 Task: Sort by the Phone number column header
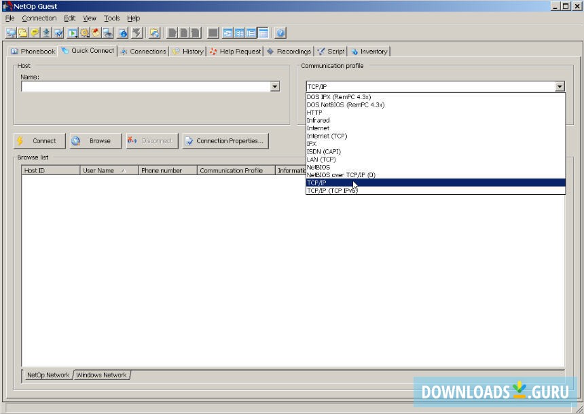point(168,170)
